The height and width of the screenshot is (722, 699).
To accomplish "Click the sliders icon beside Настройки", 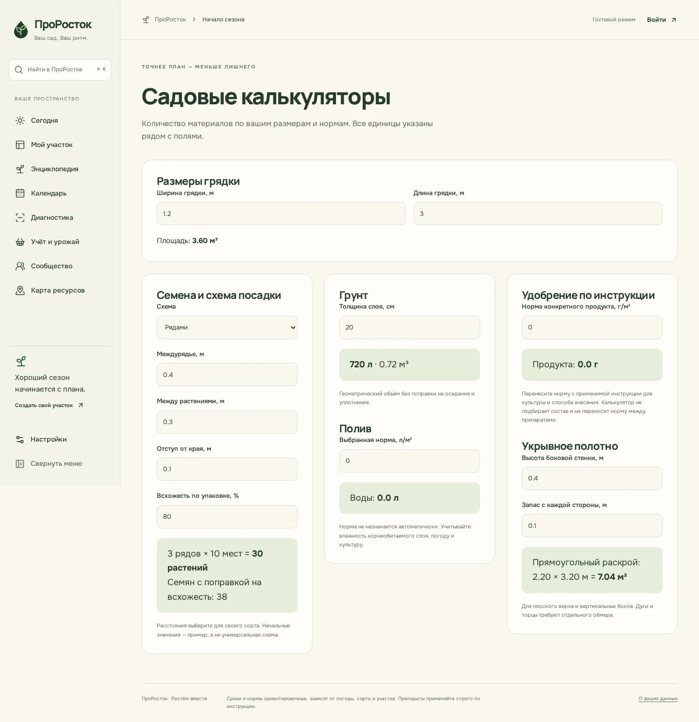I will (20, 439).
